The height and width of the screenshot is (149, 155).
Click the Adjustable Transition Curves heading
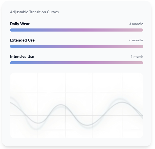click(34, 12)
